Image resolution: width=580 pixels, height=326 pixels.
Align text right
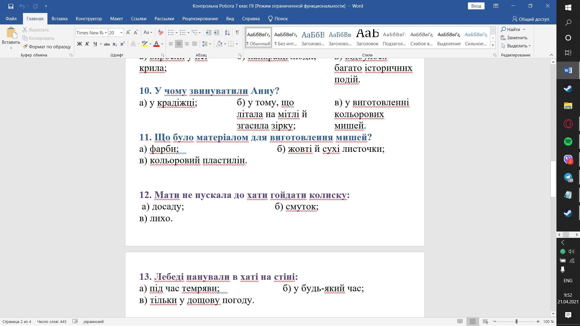(x=187, y=44)
